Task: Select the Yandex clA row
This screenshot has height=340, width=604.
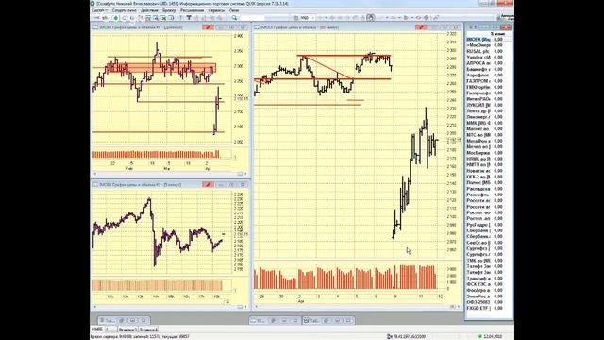Action: [489, 57]
